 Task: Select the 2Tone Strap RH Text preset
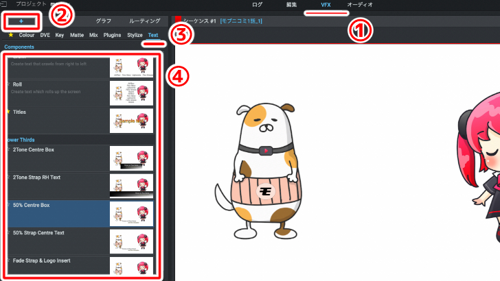(x=81, y=186)
